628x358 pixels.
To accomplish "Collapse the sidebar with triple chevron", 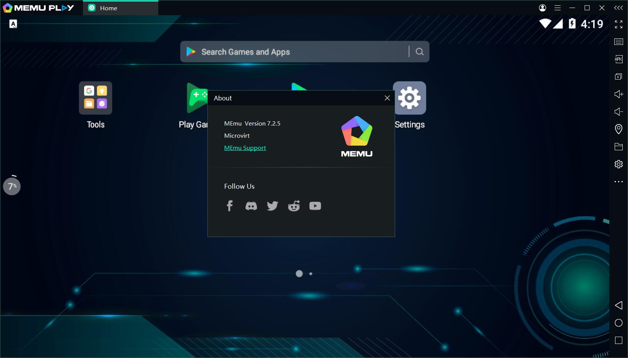I will (618, 8).
